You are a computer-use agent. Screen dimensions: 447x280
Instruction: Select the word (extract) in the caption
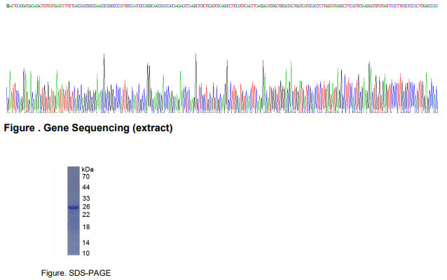click(x=153, y=128)
